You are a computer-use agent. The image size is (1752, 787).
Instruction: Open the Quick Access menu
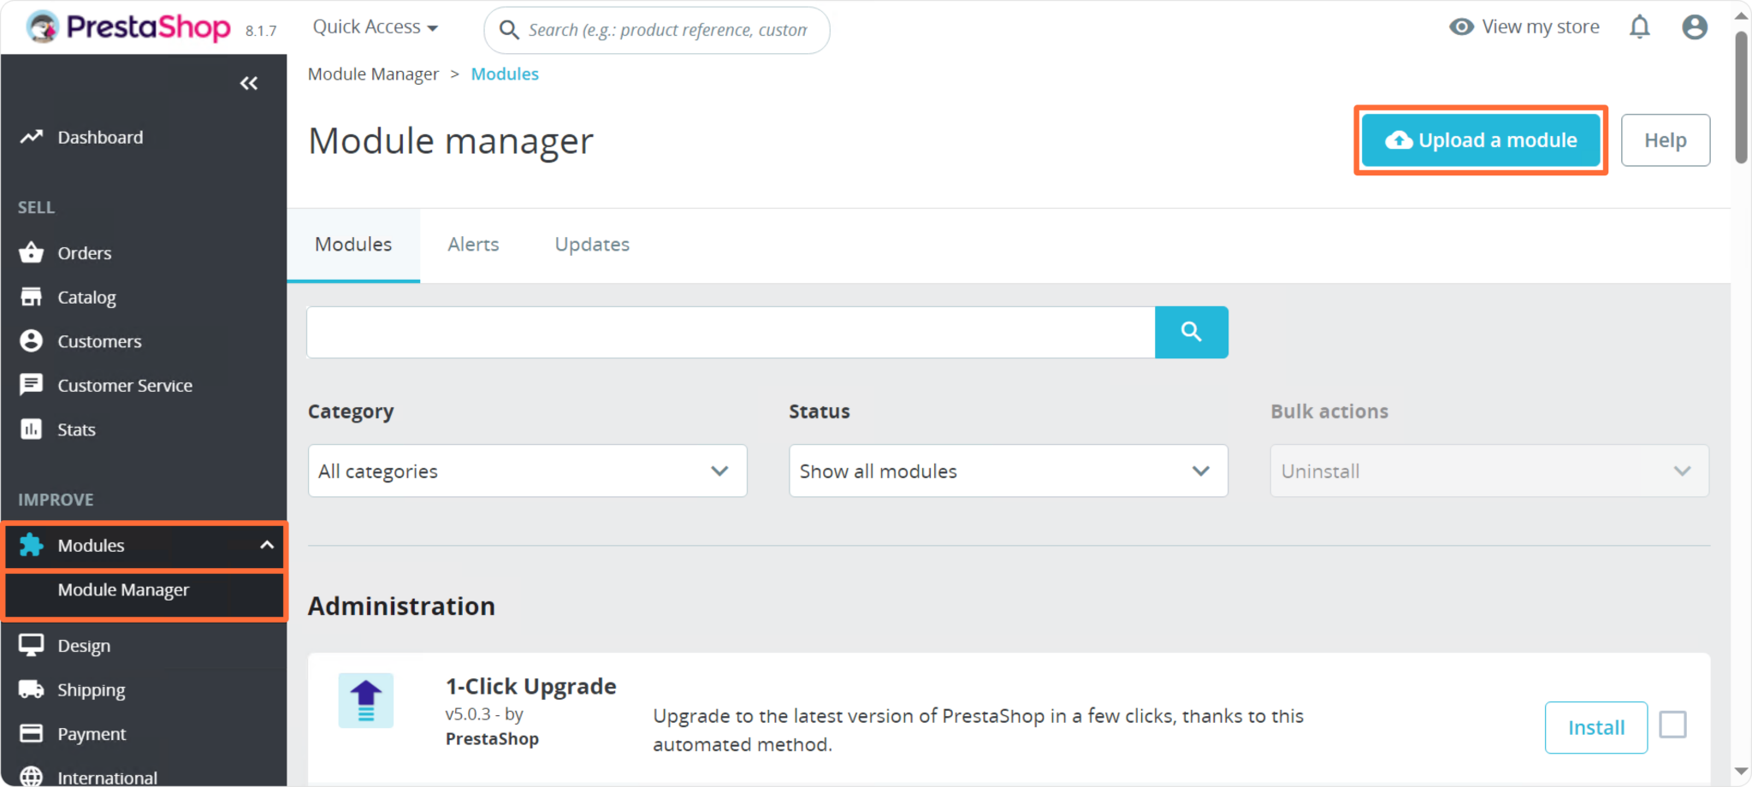[375, 27]
